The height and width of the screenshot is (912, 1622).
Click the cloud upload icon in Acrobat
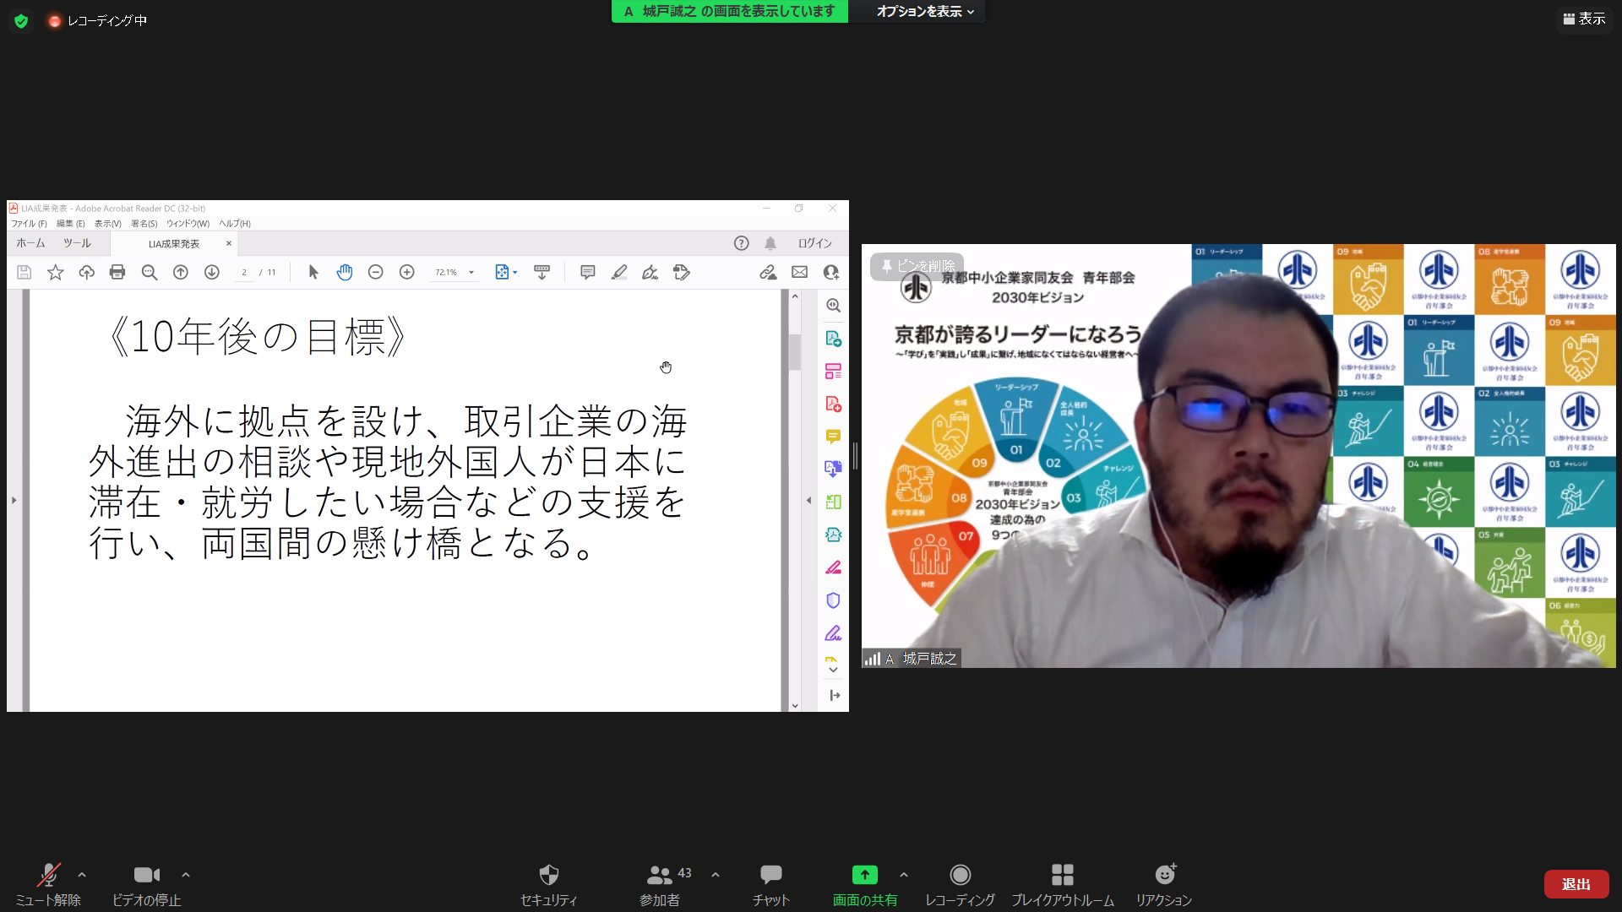[87, 272]
